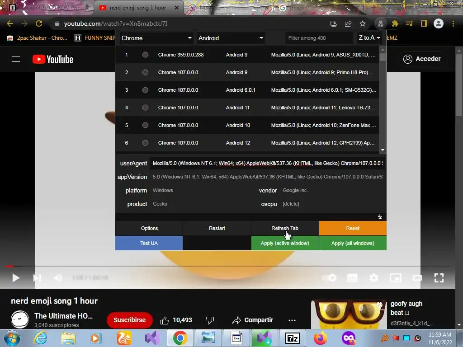The width and height of the screenshot is (463, 347).
Task: Select radio button for Android 6.0.1 row
Action: tap(145, 90)
